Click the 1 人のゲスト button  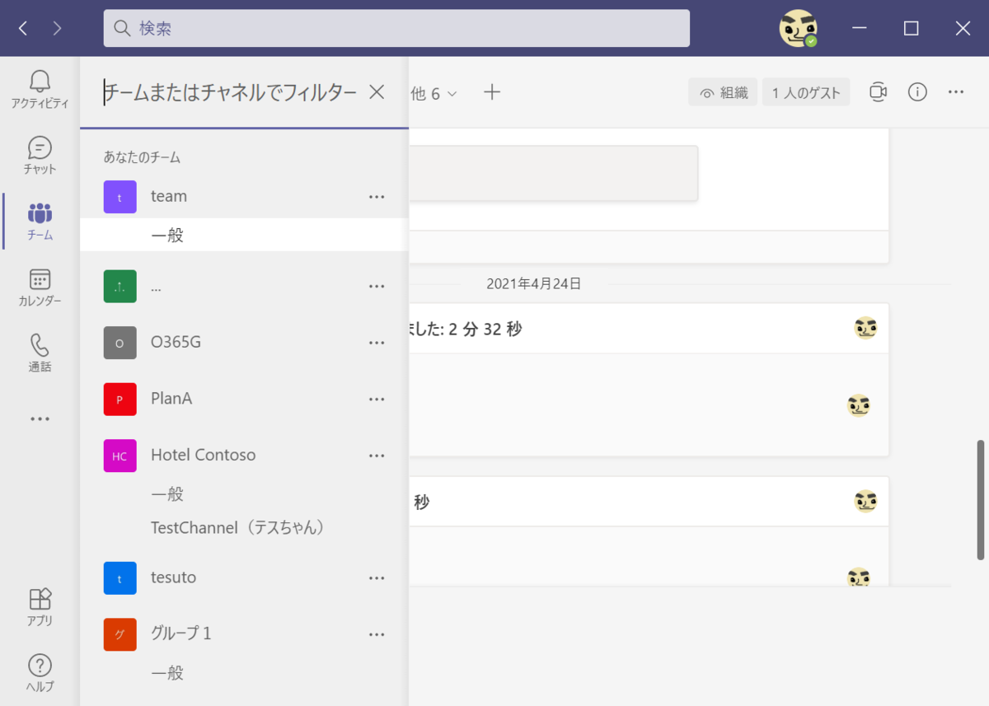[806, 92]
